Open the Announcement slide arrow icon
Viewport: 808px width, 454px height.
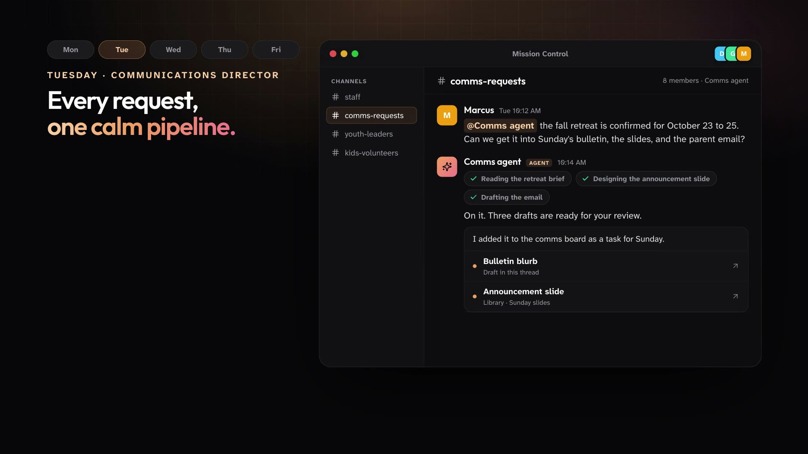coord(735,296)
